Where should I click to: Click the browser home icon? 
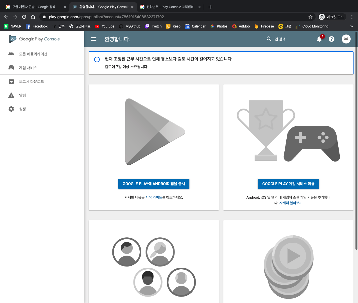33,17
